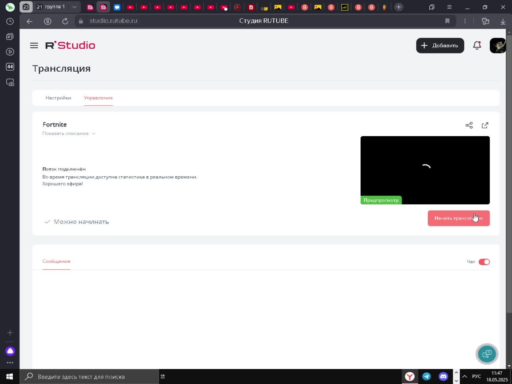The image size is (512, 384).
Task: Click the Добавить button
Action: point(440,45)
